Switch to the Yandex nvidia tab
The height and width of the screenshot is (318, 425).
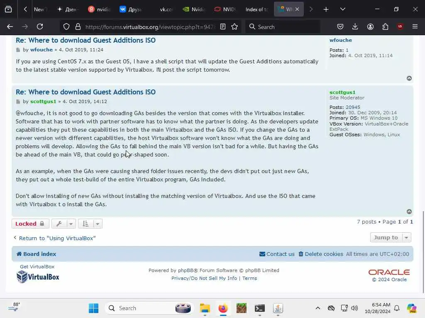click(x=99, y=10)
